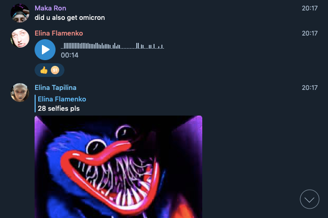The width and height of the screenshot is (328, 218).
Task: Click Elina Flamenko's name above the voice message
Action: pos(59,33)
